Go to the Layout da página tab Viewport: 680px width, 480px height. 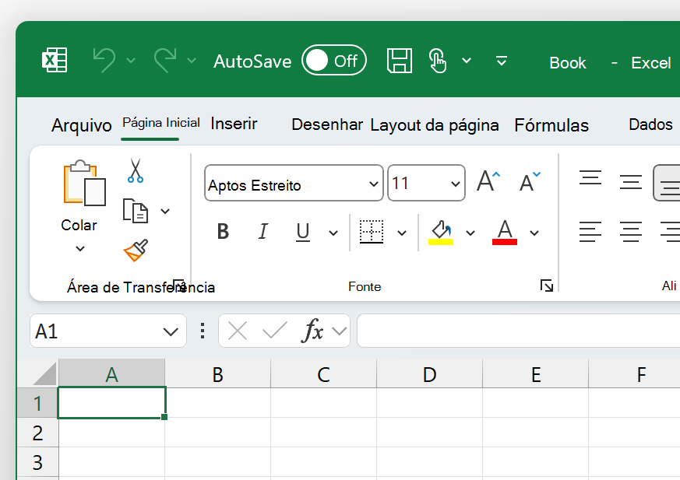[x=435, y=125]
